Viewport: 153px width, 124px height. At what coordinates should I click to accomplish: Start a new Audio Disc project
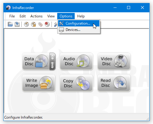76,61
